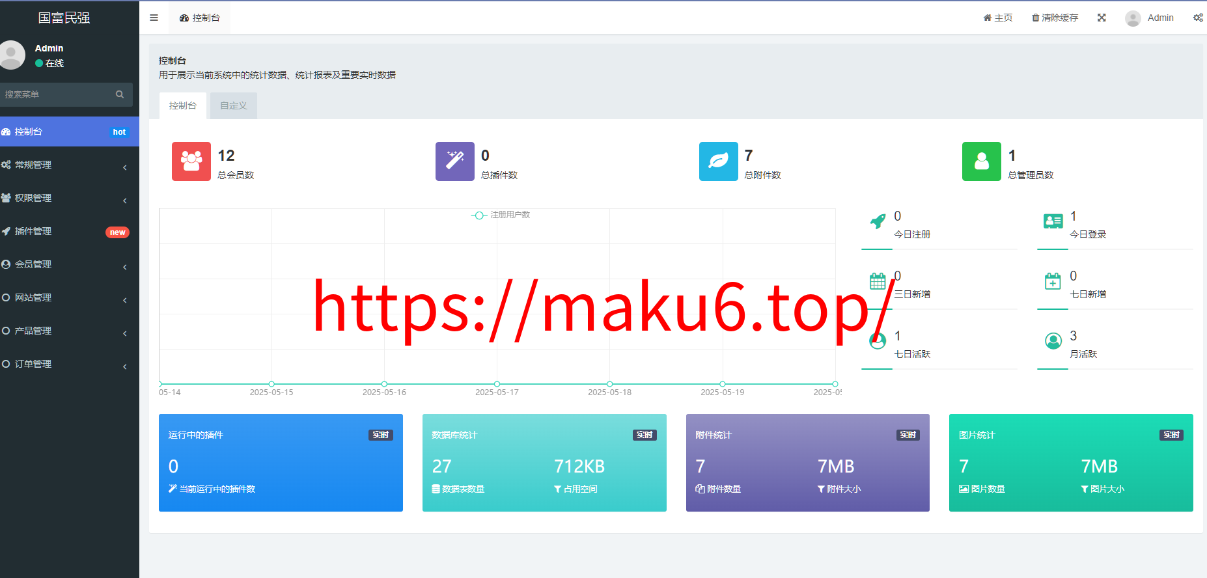Click the hot badge on 控制台
Screen dimensions: 1207x578
[119, 132]
